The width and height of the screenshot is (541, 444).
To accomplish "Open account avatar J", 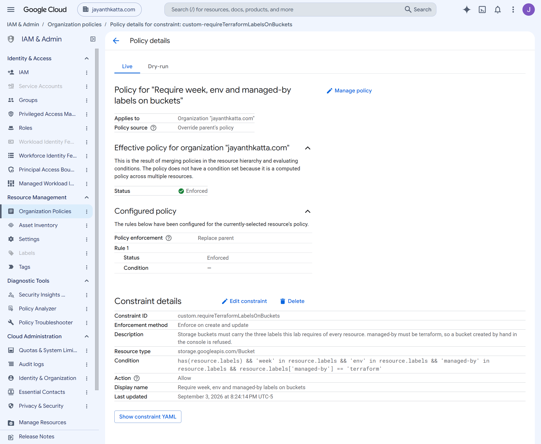I will pyautogui.click(x=528, y=10).
